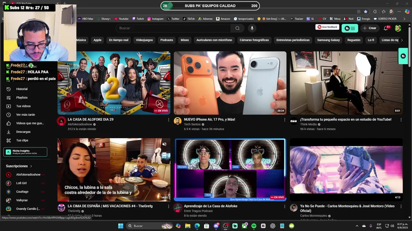Image resolution: width=412 pixels, height=231 pixels.
Task: Open Descargas in the sidebar
Action: pyautogui.click(x=23, y=132)
